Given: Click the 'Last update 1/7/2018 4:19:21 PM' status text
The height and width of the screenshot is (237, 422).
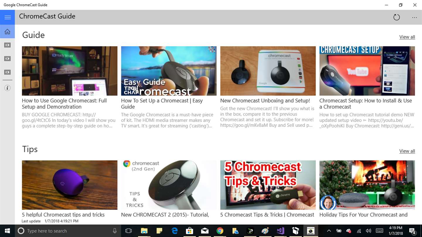Looking at the screenshot, I should tap(50, 221).
